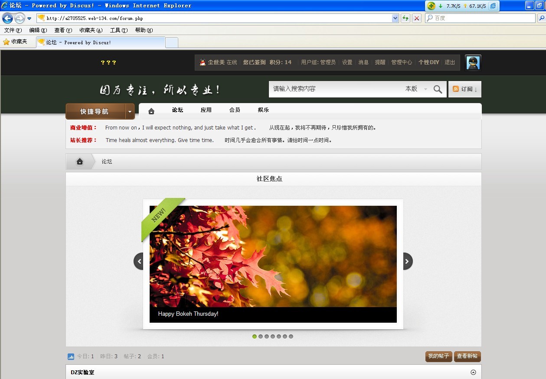This screenshot has height=379, width=546.
Task: Click the home icon in navigation bar
Action: 151,111
